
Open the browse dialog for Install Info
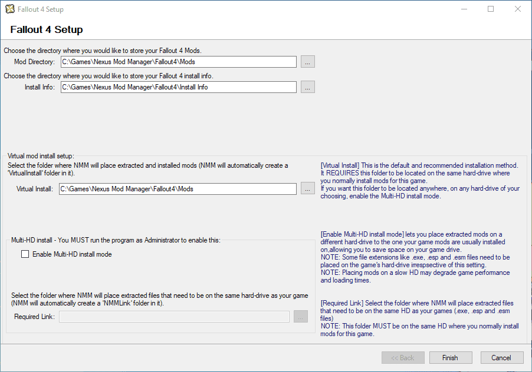point(307,87)
